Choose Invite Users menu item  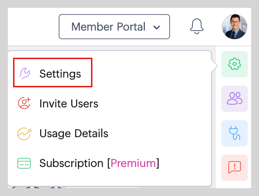(68, 103)
